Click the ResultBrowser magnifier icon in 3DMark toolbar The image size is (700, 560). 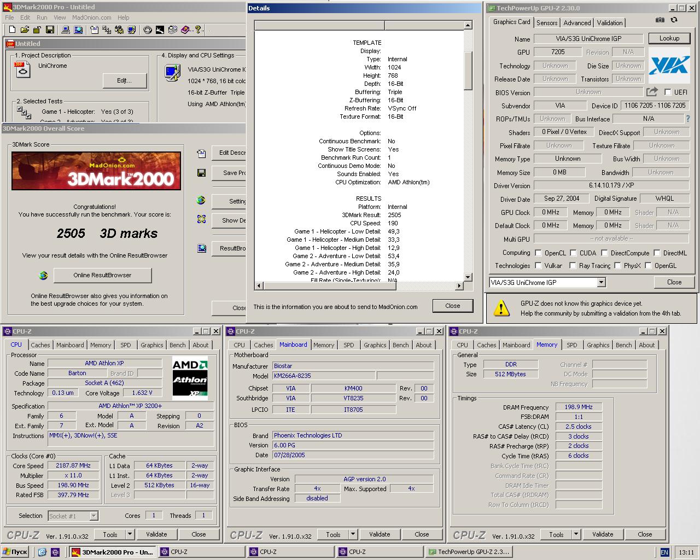pyautogui.click(x=78, y=30)
